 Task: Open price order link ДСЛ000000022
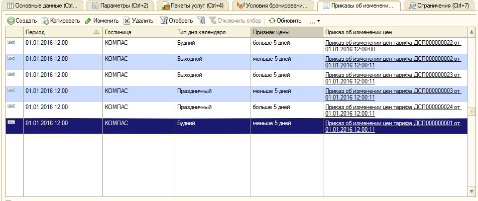tap(393, 46)
